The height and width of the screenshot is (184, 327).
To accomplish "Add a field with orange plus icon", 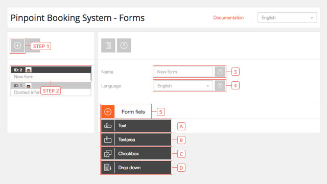I will pyautogui.click(x=108, y=112).
